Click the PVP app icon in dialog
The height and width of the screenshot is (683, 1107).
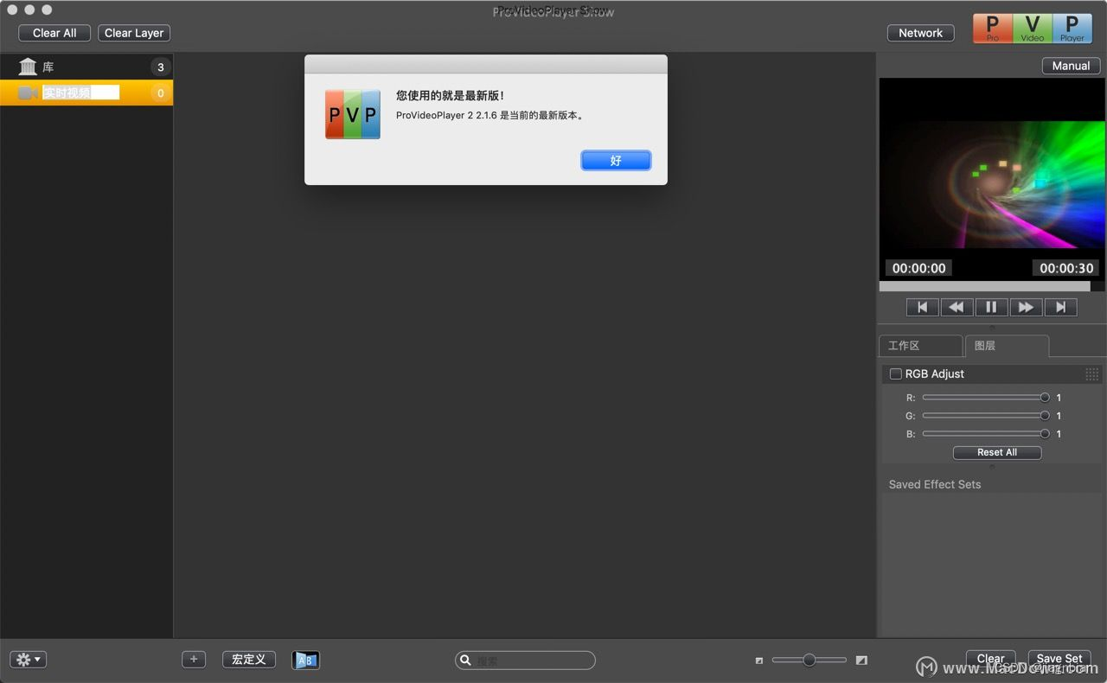click(353, 114)
